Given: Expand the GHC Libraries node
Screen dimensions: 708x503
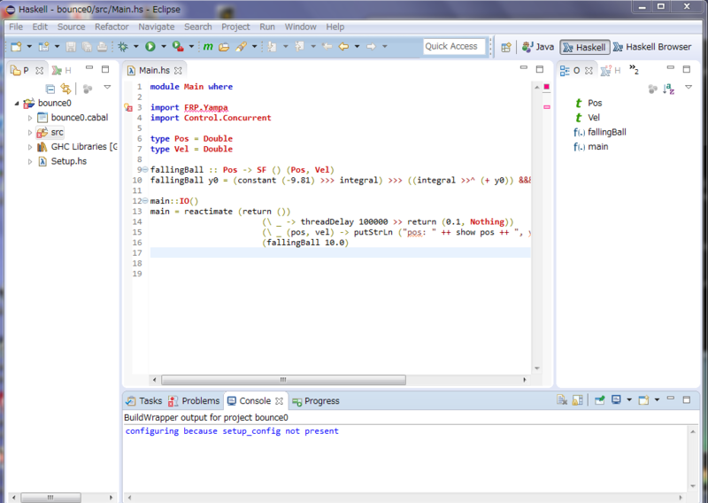Looking at the screenshot, I should pos(30,147).
